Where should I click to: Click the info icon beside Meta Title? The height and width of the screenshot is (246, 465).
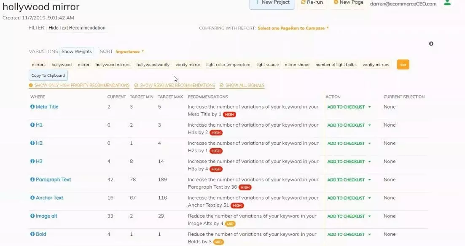32,107
